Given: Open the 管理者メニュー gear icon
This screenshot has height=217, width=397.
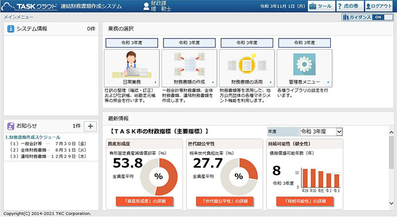Looking at the screenshot, I should pos(304,64).
